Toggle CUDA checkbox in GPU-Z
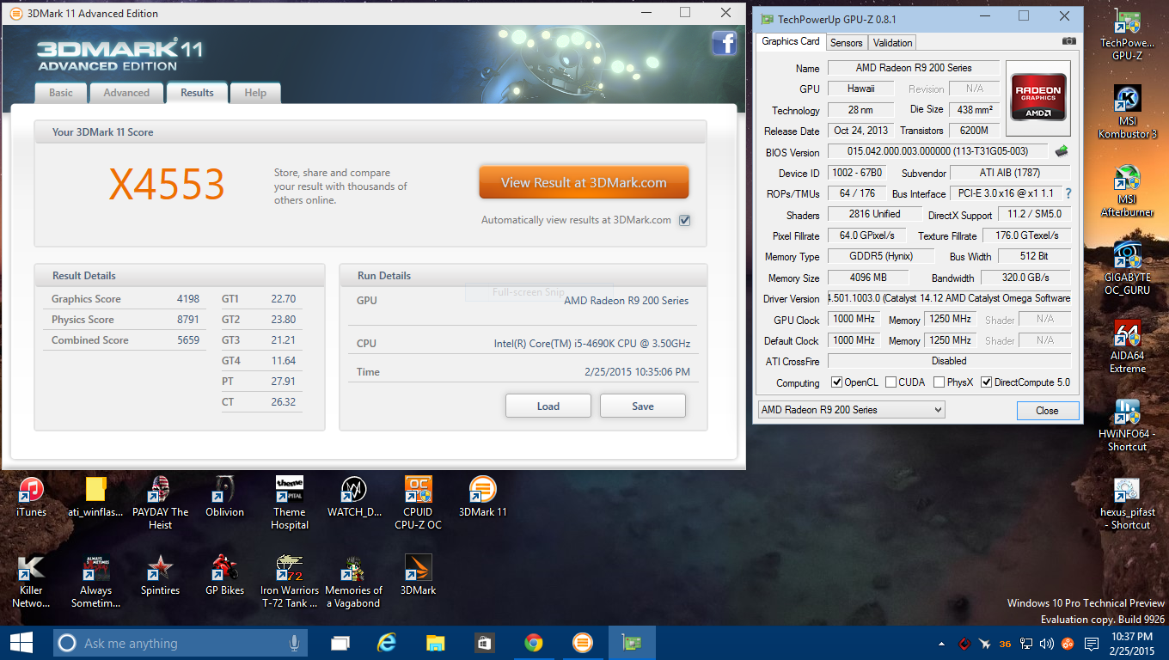 click(x=891, y=382)
